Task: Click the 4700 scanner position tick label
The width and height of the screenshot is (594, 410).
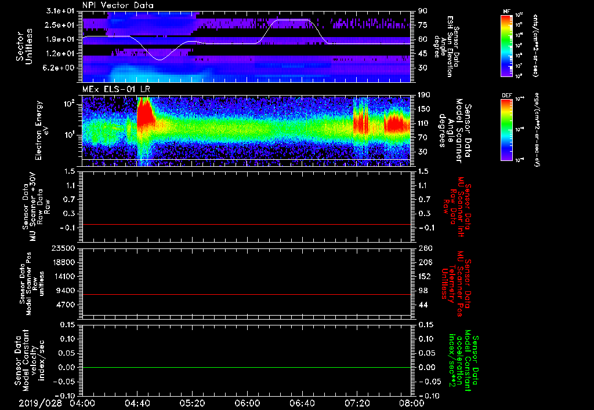Action: click(65, 305)
